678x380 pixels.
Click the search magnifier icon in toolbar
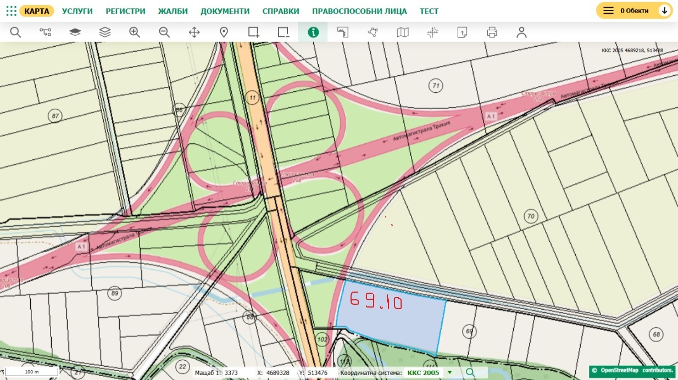pyautogui.click(x=15, y=32)
